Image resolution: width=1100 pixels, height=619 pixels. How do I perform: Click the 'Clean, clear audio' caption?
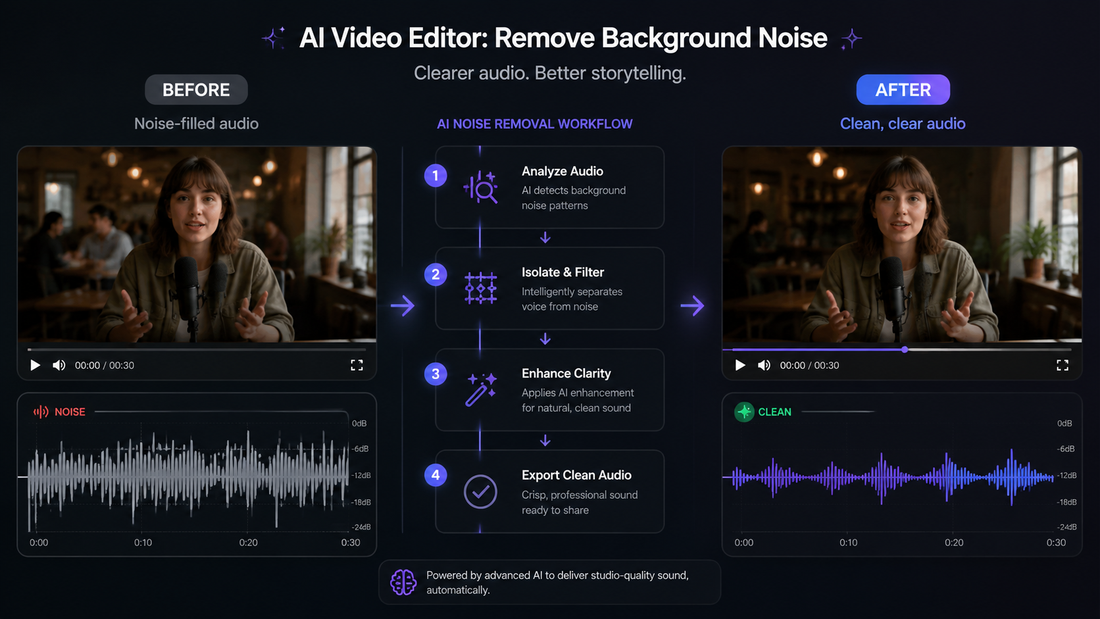tap(903, 124)
